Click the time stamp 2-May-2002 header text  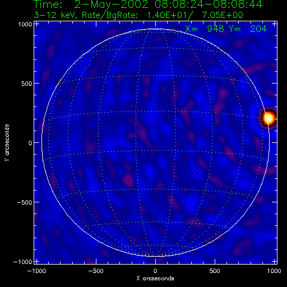148,4
